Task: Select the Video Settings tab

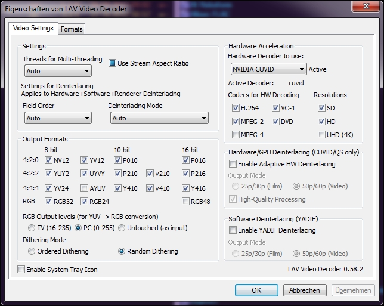Action: 33,28
